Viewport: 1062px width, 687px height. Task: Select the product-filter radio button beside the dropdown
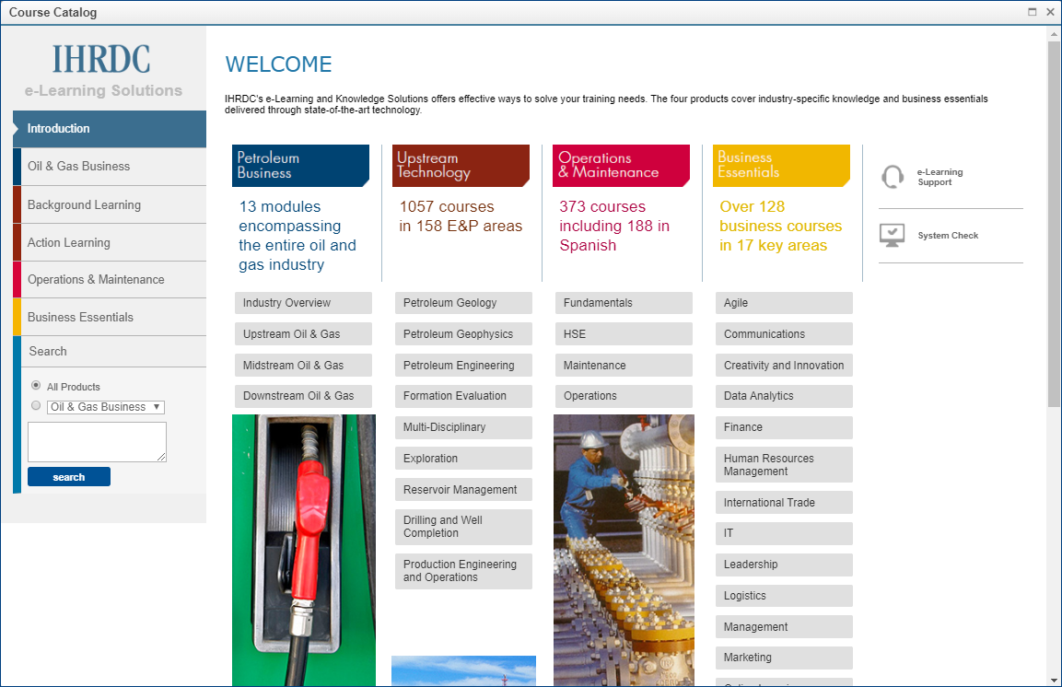36,405
